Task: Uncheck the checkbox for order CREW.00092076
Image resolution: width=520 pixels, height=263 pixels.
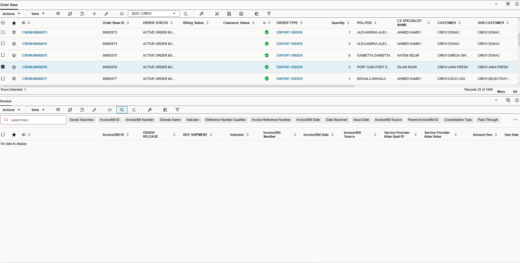Action: [3, 67]
